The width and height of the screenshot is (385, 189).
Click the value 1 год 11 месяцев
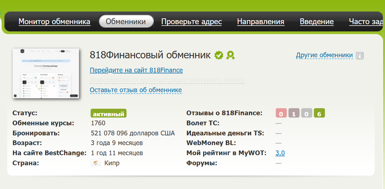point(117,153)
